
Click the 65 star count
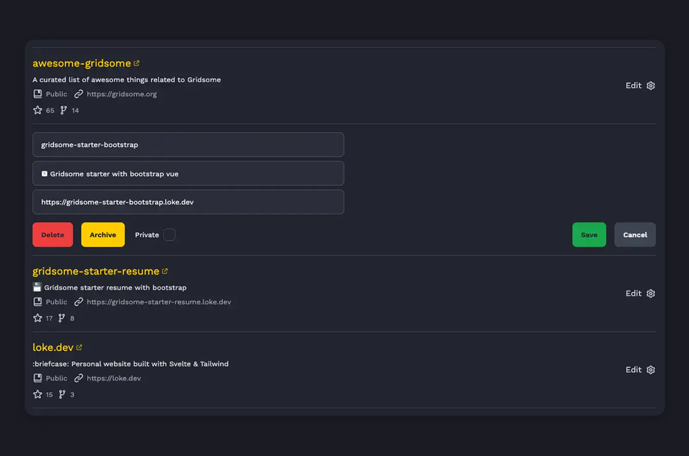coord(50,111)
